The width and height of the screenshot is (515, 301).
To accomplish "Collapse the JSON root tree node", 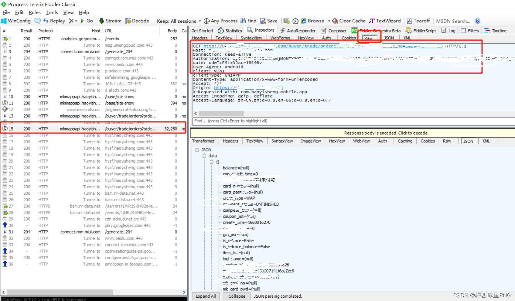I will pos(197,150).
